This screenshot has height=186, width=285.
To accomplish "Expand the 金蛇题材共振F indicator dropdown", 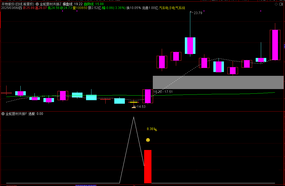I will pos(3,114).
